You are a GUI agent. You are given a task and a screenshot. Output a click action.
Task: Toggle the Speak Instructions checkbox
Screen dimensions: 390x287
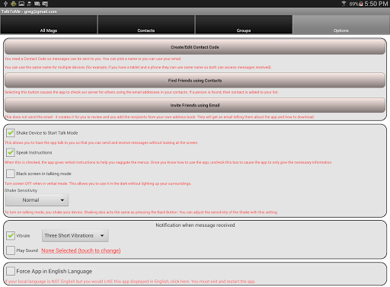click(x=11, y=152)
